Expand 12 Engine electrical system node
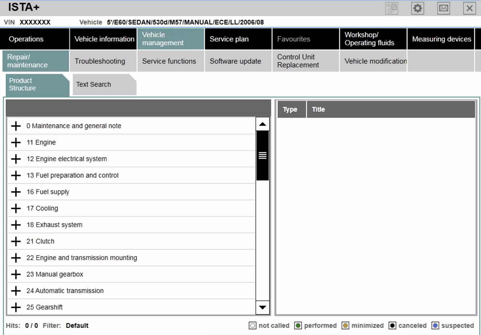Viewport: 481px width, 335px height. point(16,159)
